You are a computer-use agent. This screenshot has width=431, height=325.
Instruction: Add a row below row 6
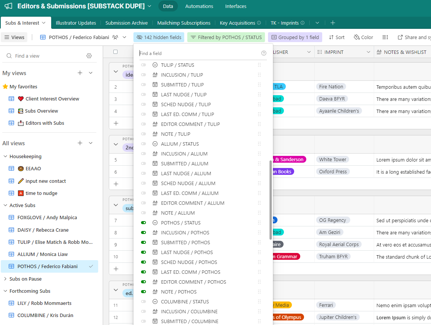click(x=116, y=184)
